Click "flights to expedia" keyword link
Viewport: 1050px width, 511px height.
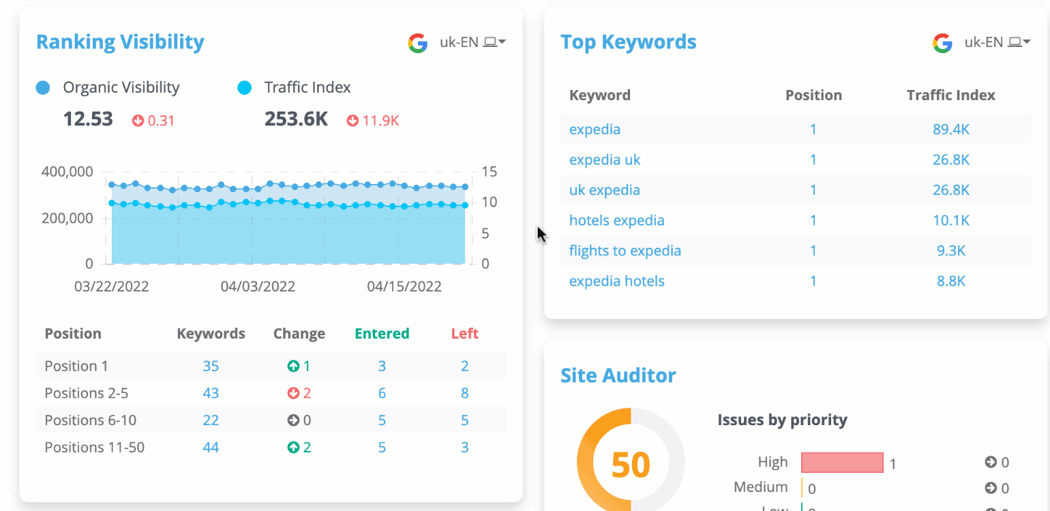625,251
